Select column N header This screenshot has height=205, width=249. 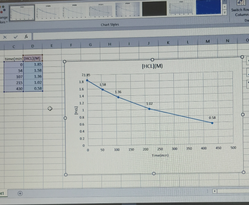tap(227, 41)
